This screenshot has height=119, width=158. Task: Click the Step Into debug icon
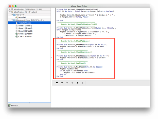pos(77,83)
